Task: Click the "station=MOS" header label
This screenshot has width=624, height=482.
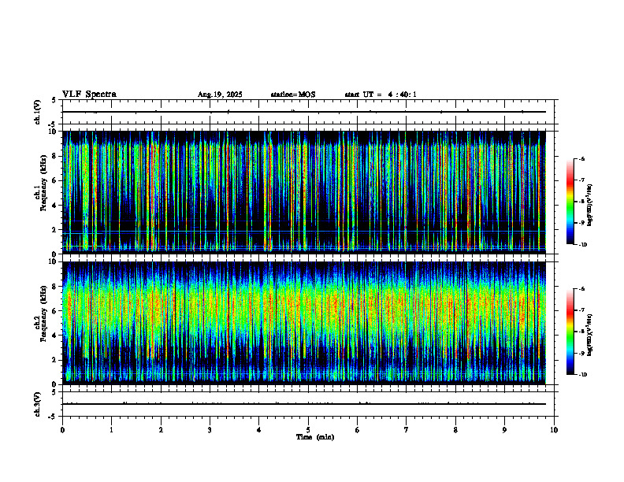Action: [x=293, y=95]
